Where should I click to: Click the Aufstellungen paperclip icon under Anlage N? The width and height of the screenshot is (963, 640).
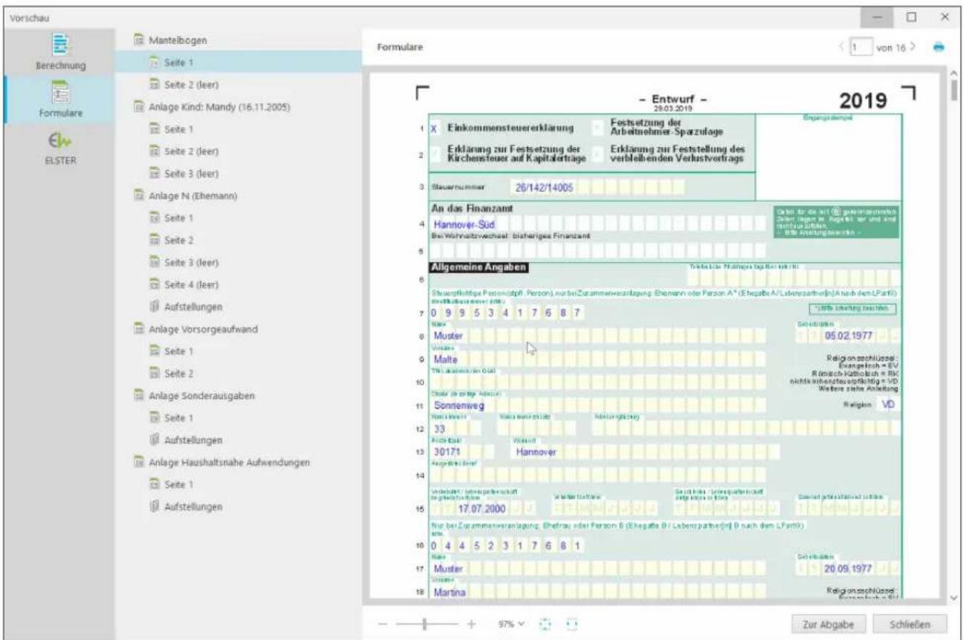155,307
